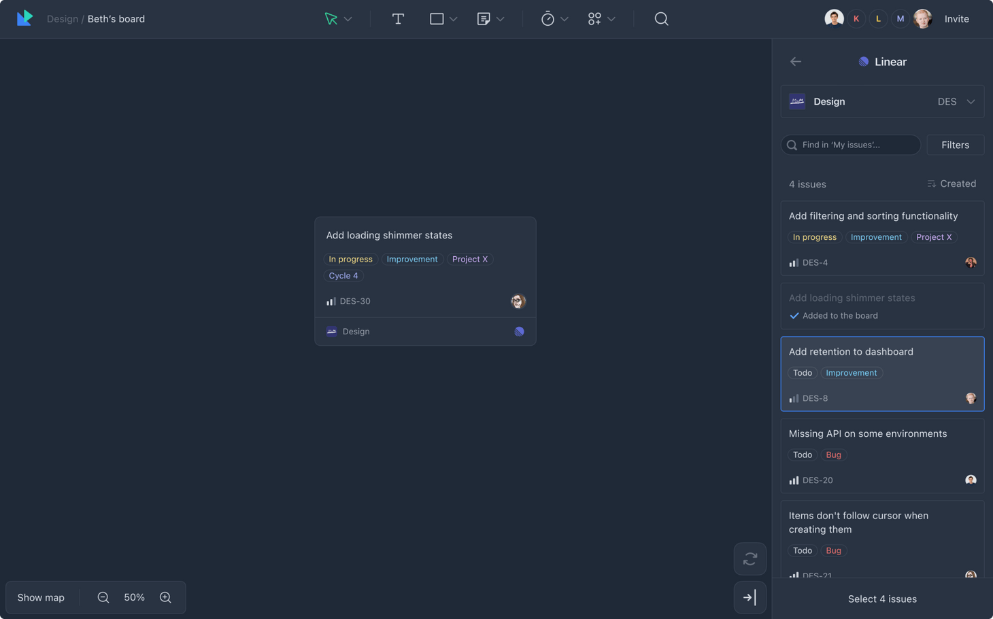Click the Invite button
993x619 pixels.
[956, 18]
